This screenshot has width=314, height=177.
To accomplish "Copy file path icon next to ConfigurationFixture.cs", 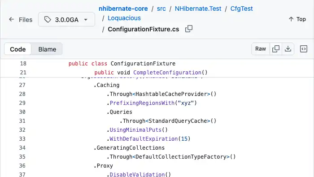I will [x=189, y=29].
